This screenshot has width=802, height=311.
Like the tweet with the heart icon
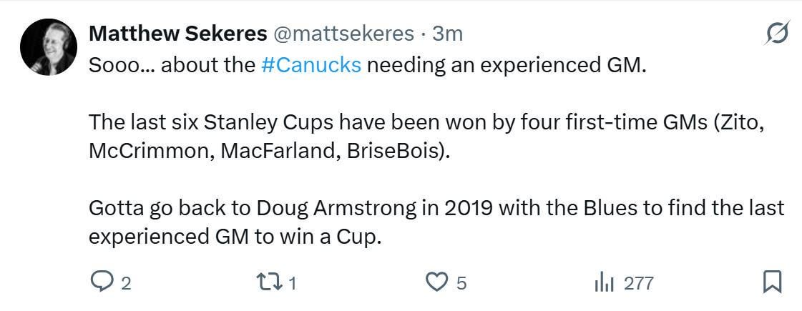(436, 282)
